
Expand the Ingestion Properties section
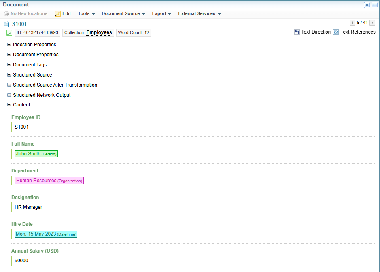[9, 45]
